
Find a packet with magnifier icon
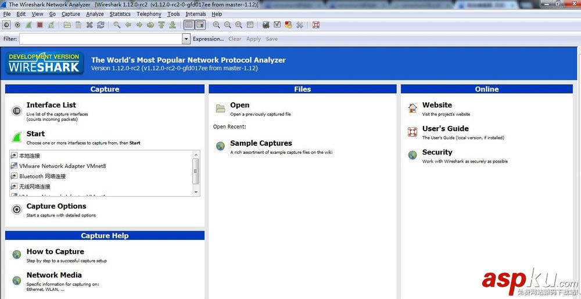coord(117,25)
